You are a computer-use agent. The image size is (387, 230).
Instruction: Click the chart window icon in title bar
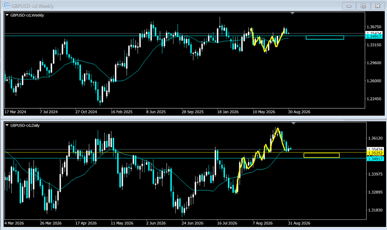pos(7,6)
